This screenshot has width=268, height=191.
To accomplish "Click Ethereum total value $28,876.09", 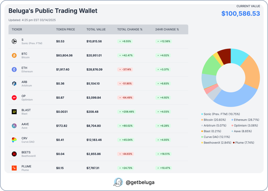I will click(94, 70).
